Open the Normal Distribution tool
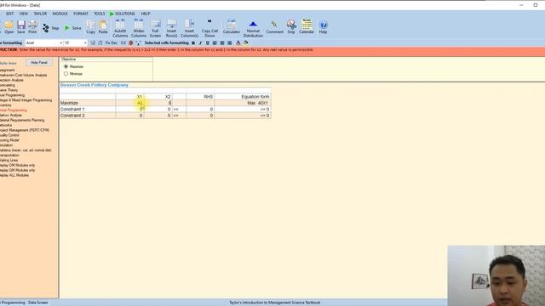This screenshot has width=545, height=306. point(253,29)
